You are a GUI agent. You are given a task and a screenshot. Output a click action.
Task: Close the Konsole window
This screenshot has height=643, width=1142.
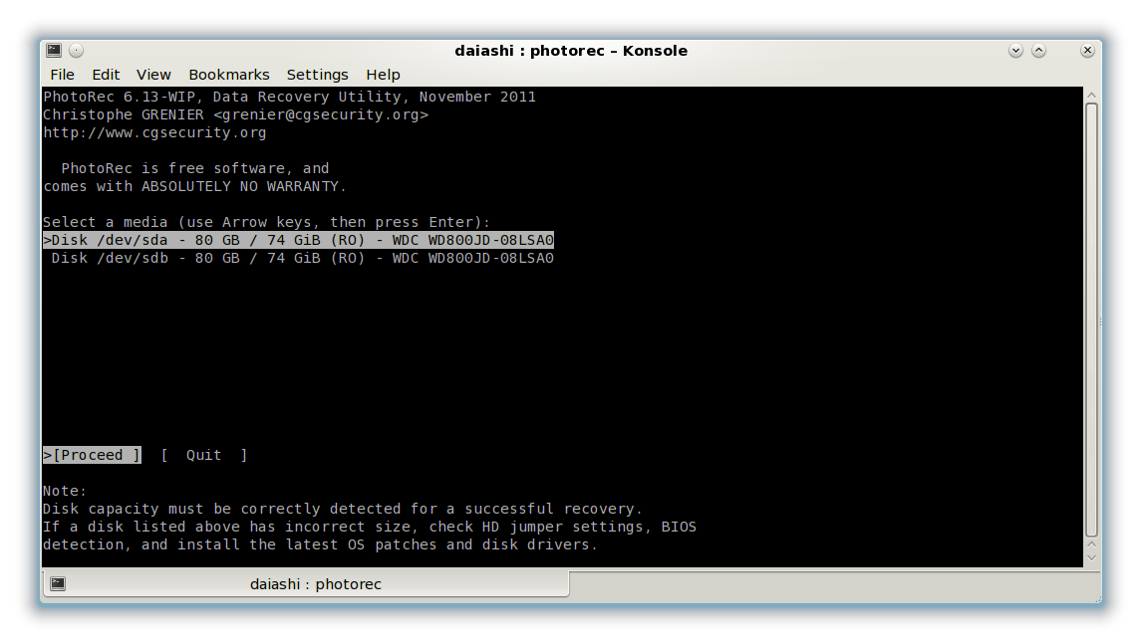click(x=1087, y=50)
